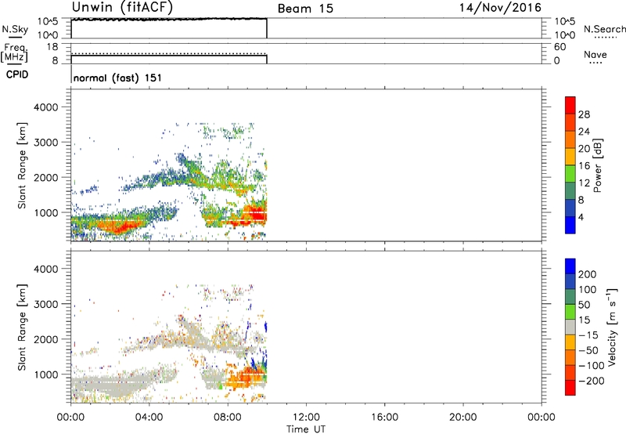The height and width of the screenshot is (434, 626).
Task: Click '4000' tick on power panel axis
Action: (46, 107)
